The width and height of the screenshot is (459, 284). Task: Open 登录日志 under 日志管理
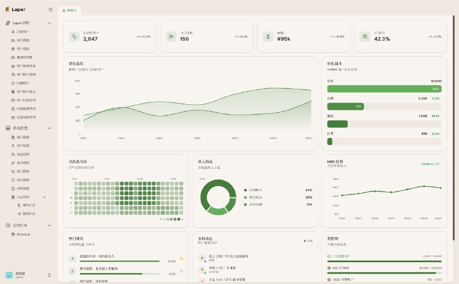coord(26,214)
